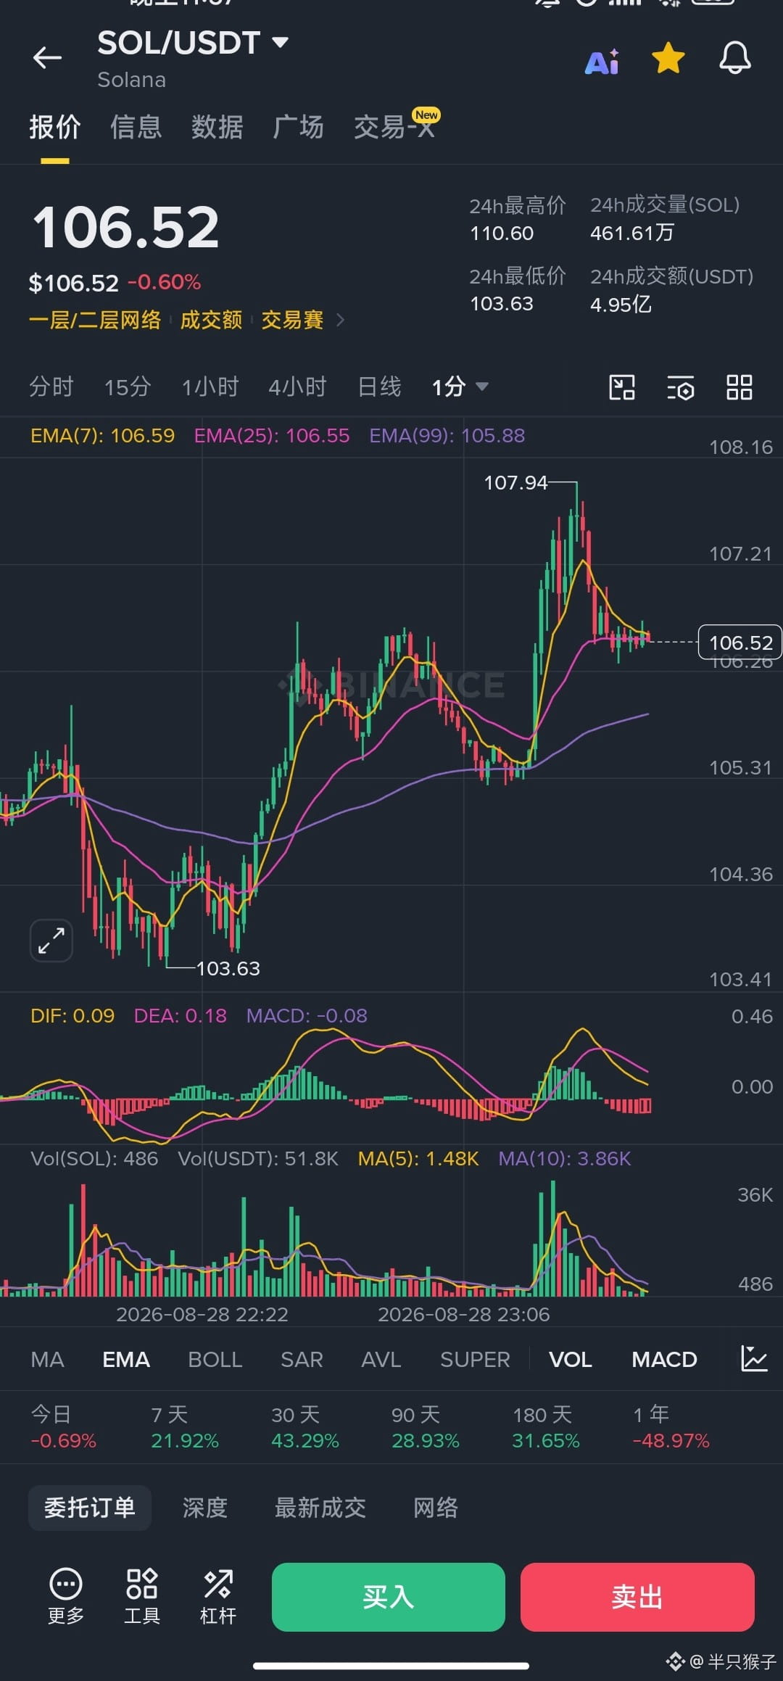The height and width of the screenshot is (1681, 783).
Task: Tap the 107.94 high price marker
Action: pos(515,482)
